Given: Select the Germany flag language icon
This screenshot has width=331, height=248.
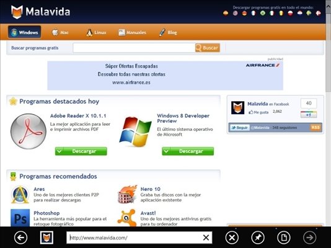Looking at the screenshot, I should 244,13.
